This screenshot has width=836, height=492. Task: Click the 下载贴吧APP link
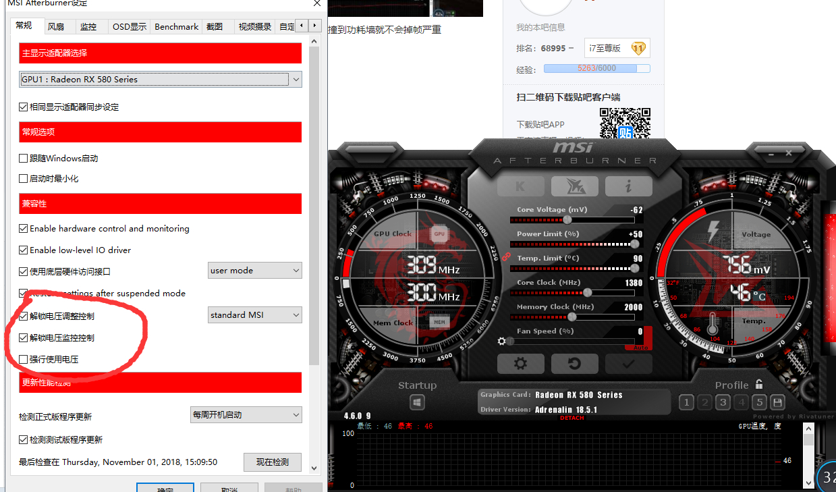540,124
